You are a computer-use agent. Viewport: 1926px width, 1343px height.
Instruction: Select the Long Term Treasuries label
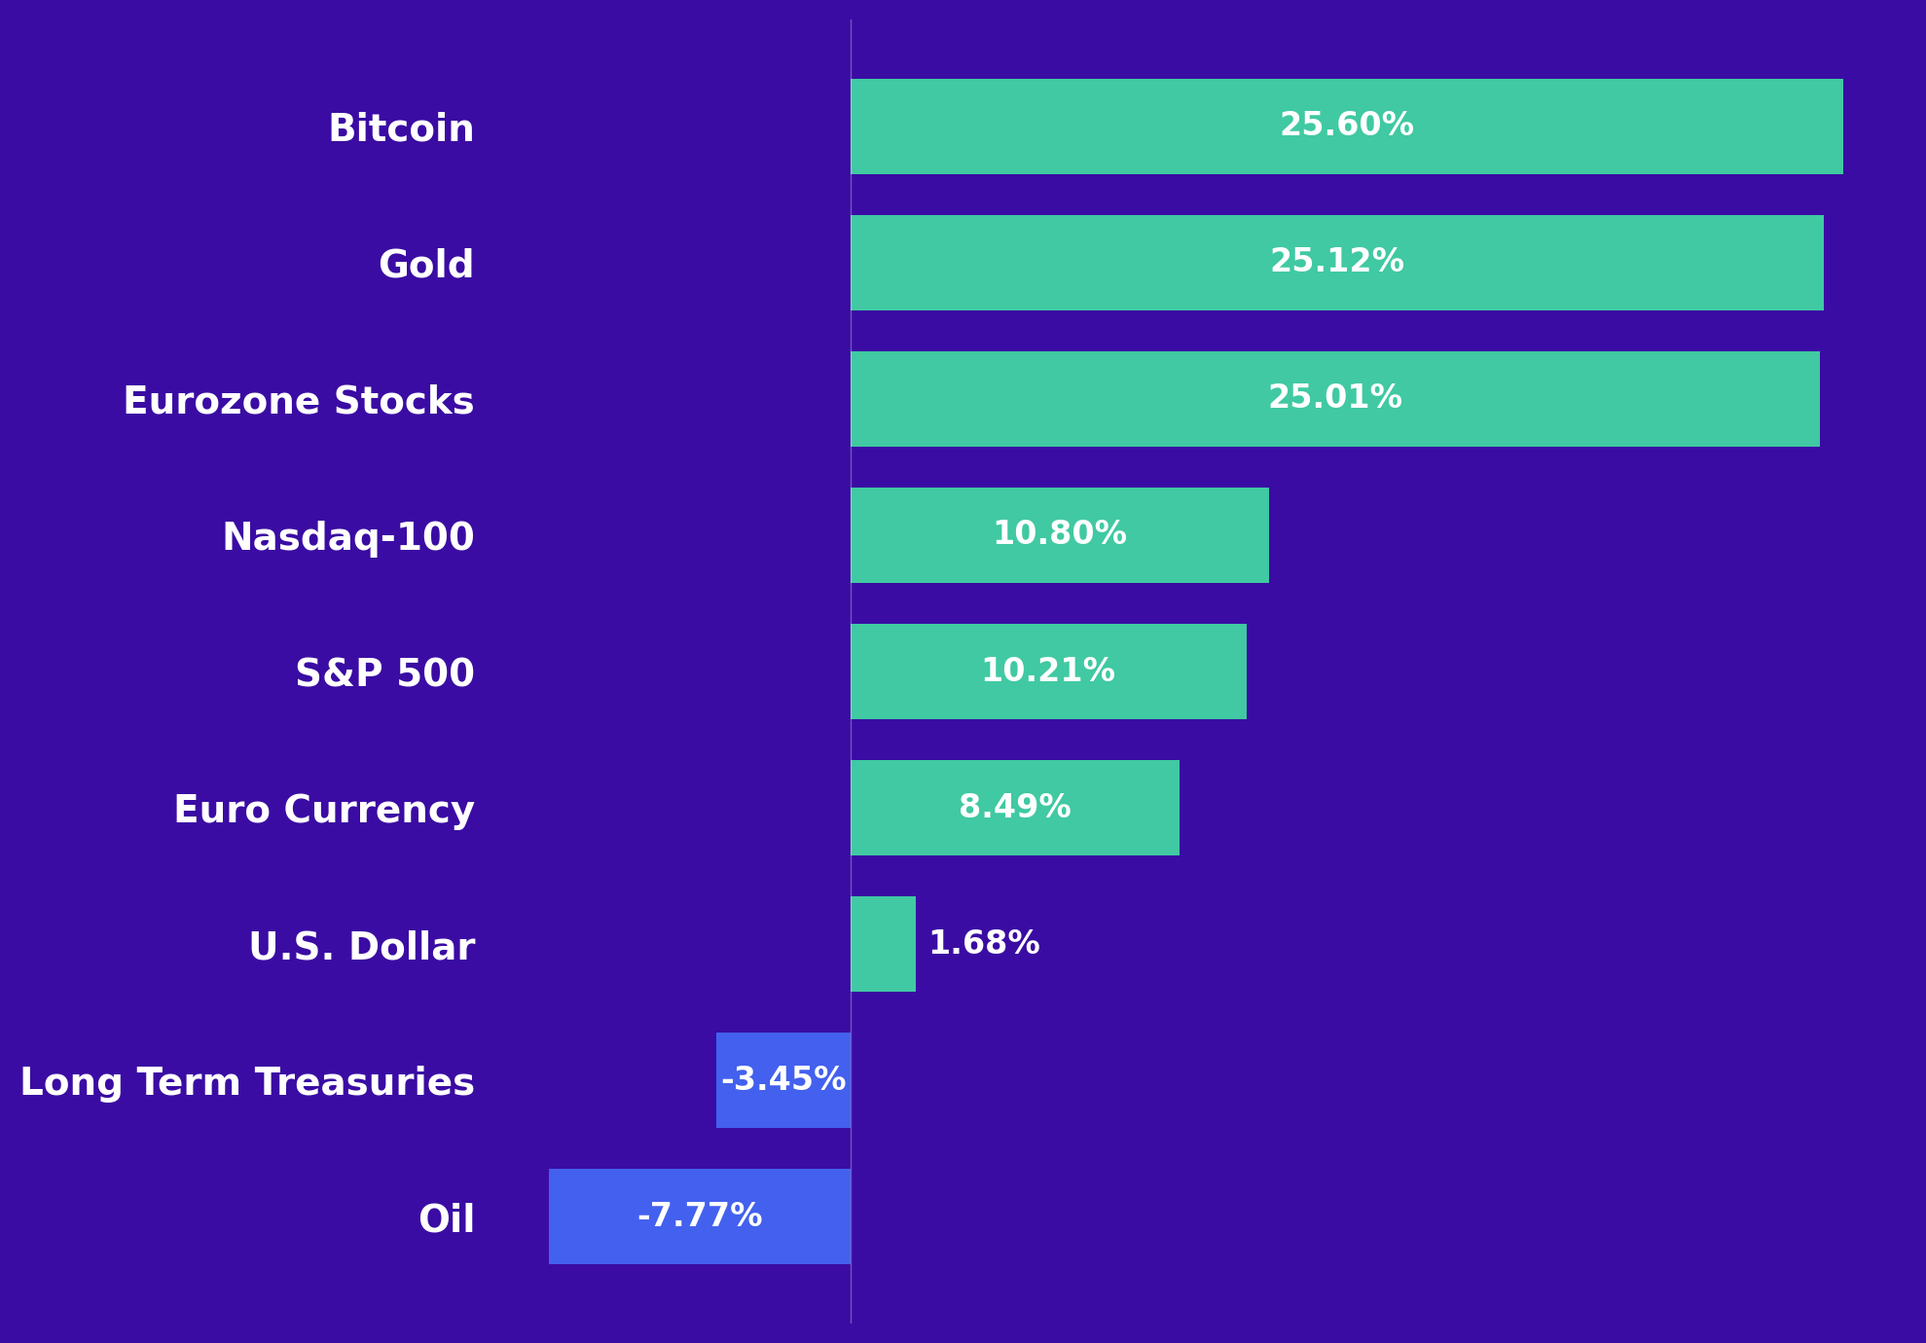(x=247, y=1082)
